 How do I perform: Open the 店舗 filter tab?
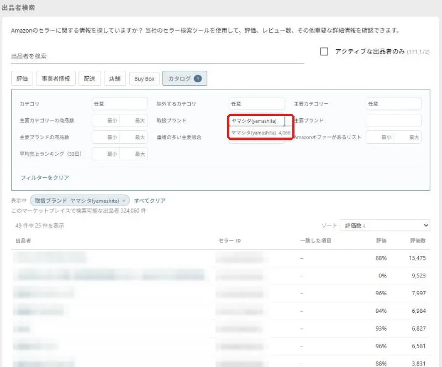[115, 78]
